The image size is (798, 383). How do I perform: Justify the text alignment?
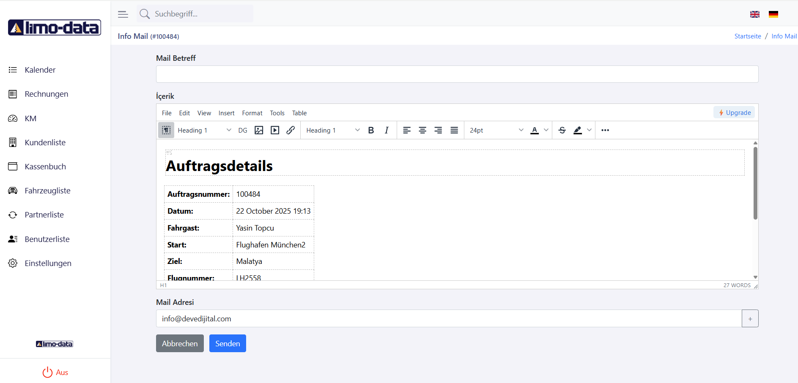[454, 130]
